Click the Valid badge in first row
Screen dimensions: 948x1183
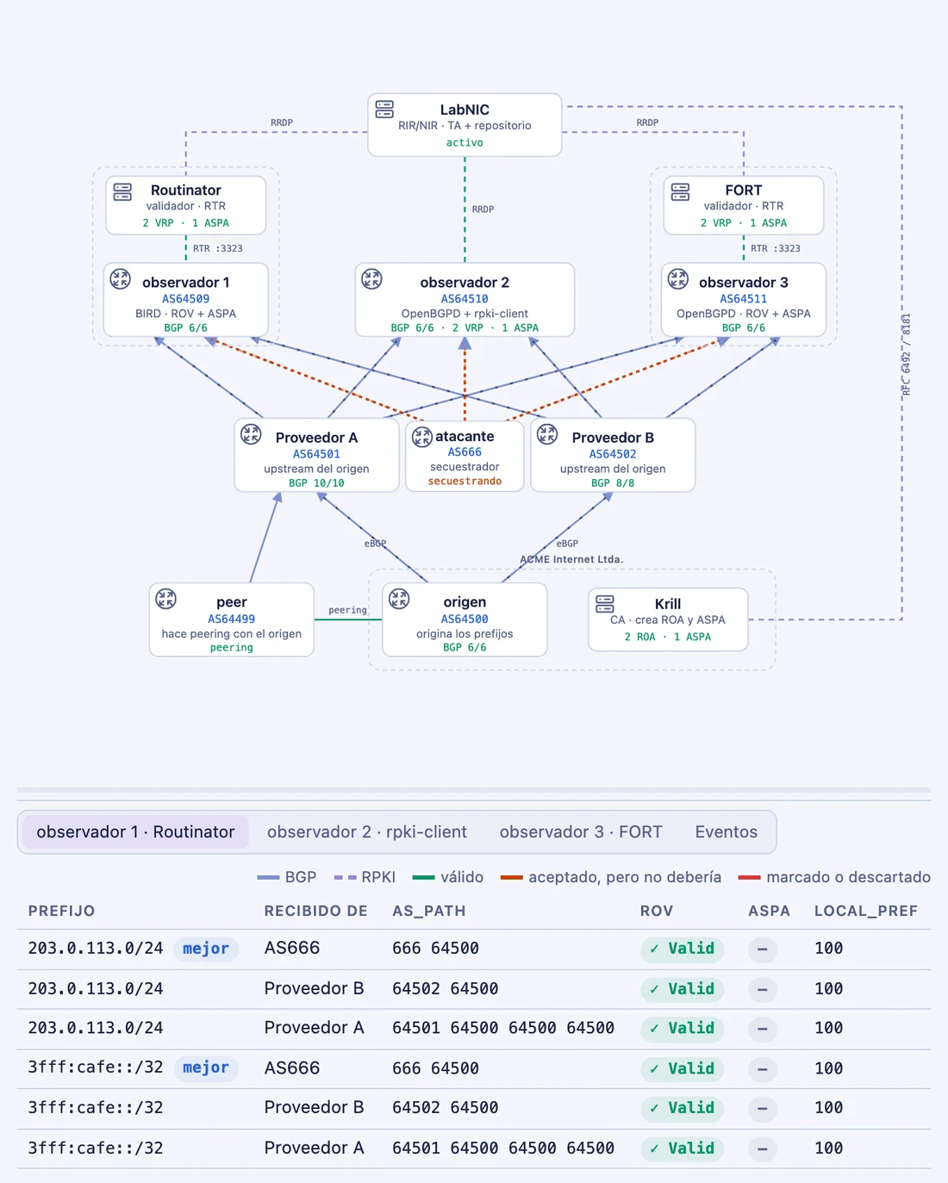682,949
